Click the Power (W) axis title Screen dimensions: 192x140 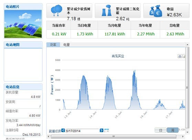(x=52, y=84)
